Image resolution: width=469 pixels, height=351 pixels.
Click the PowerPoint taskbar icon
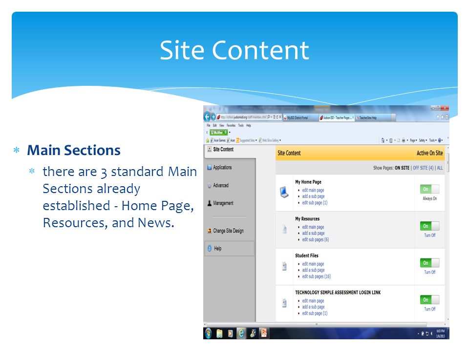pyautogui.click(x=264, y=333)
